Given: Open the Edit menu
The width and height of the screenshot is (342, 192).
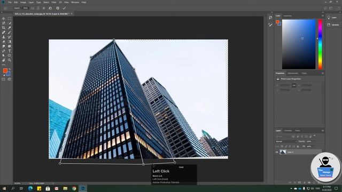Looking at the screenshot, I should [16, 2].
